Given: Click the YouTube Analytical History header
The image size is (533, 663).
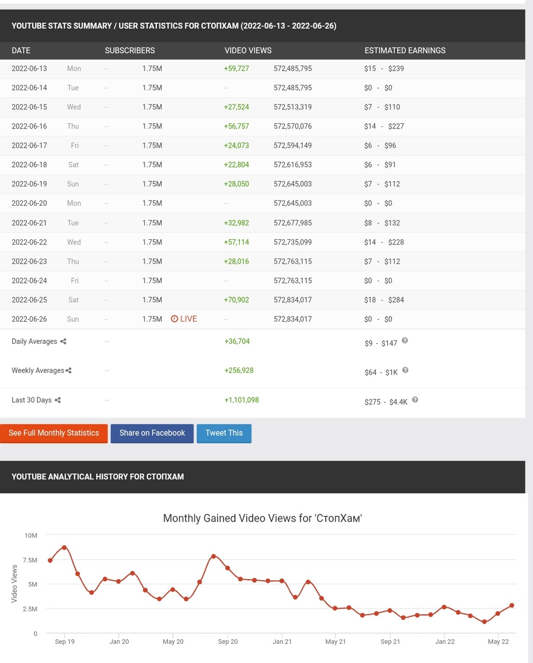Looking at the screenshot, I should (98, 477).
